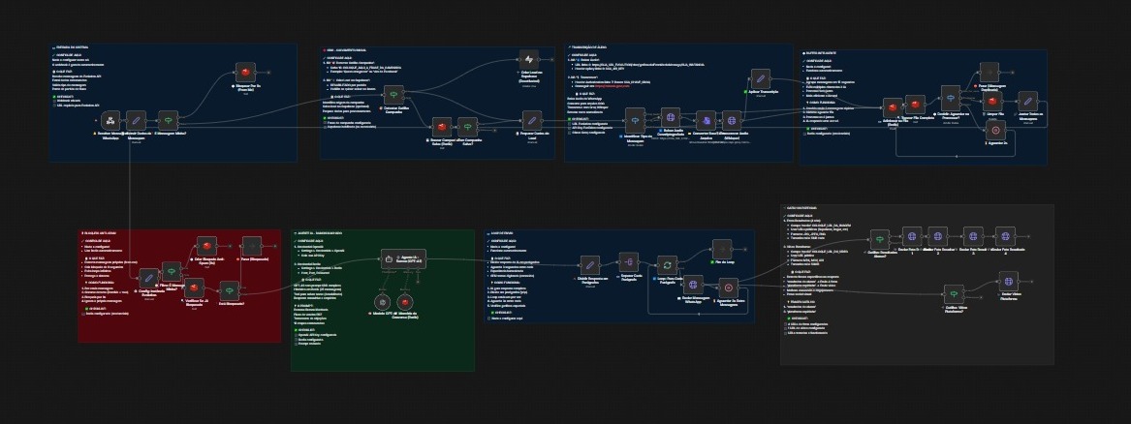1131x424 pixels.
Task: Open the 'Gatilho: Construtora' switch node in gray section
Action: (878, 237)
